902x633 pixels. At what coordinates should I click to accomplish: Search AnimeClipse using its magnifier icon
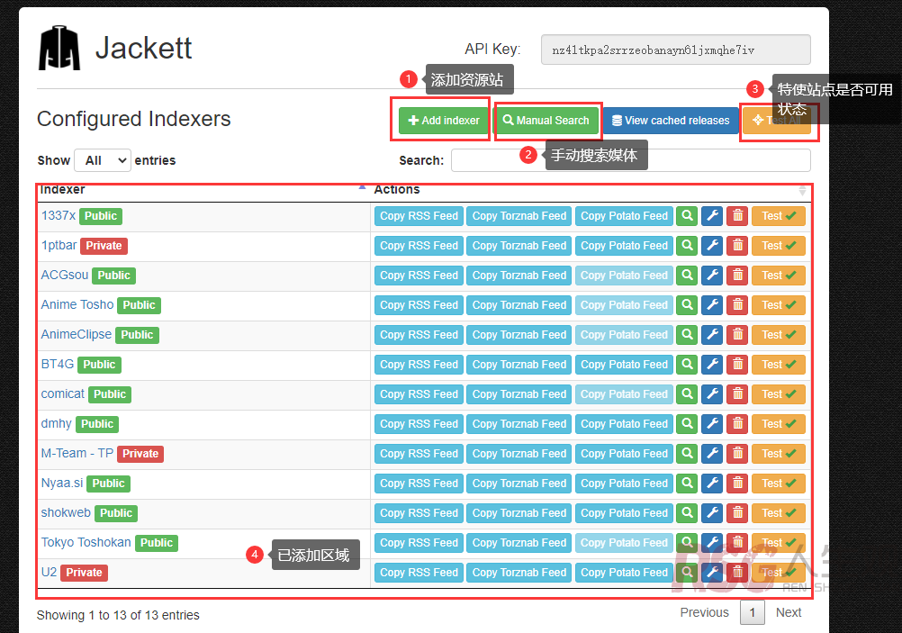pos(687,335)
